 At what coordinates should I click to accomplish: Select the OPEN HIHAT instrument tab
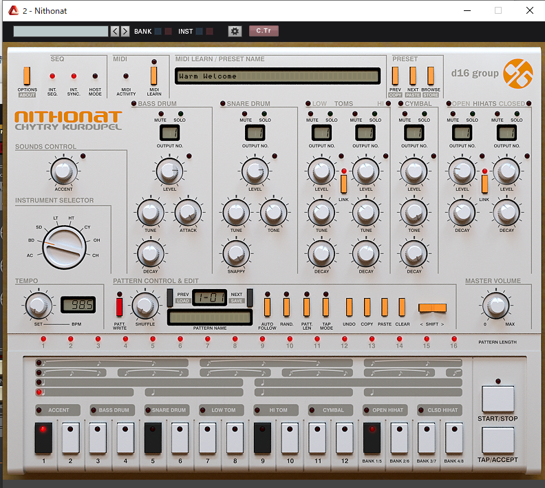[385, 410]
